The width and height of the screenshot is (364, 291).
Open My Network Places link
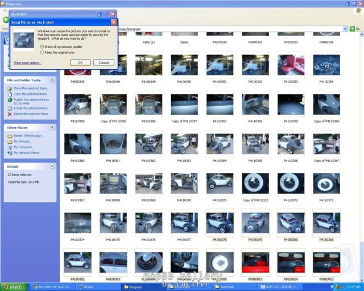27,153
